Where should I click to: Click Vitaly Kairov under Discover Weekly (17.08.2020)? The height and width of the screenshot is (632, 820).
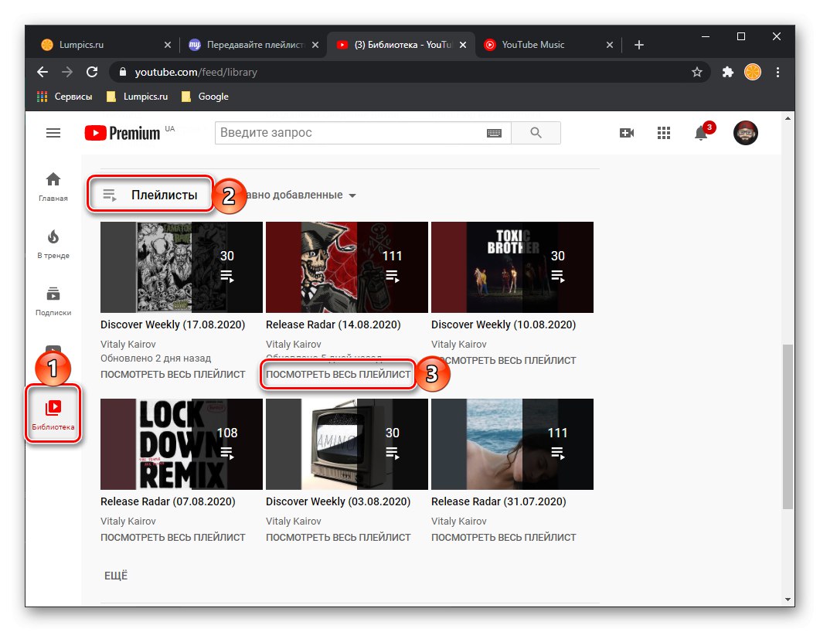(128, 345)
